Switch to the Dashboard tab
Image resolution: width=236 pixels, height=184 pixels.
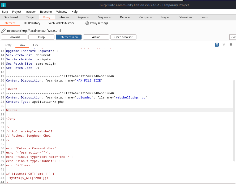[11, 17]
